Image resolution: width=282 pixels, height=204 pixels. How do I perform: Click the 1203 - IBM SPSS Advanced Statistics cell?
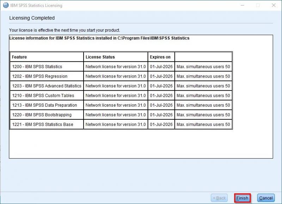pos(47,86)
